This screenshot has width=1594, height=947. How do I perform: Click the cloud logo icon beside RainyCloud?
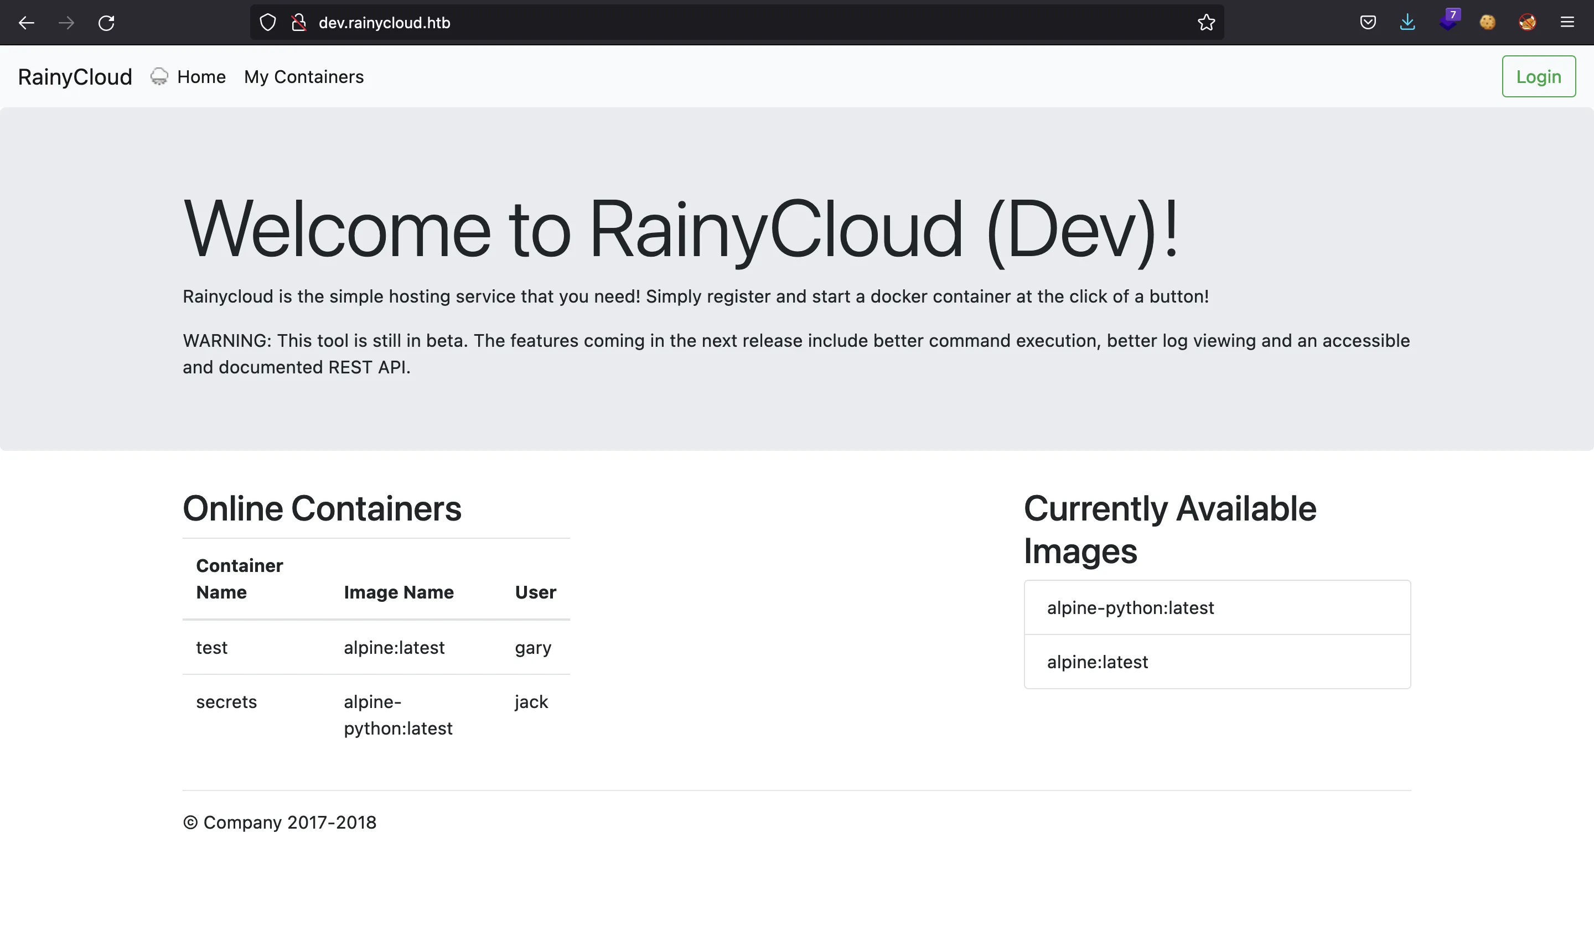tap(159, 76)
